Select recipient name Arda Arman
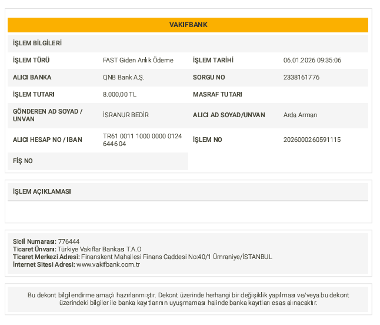 click(x=300, y=115)
